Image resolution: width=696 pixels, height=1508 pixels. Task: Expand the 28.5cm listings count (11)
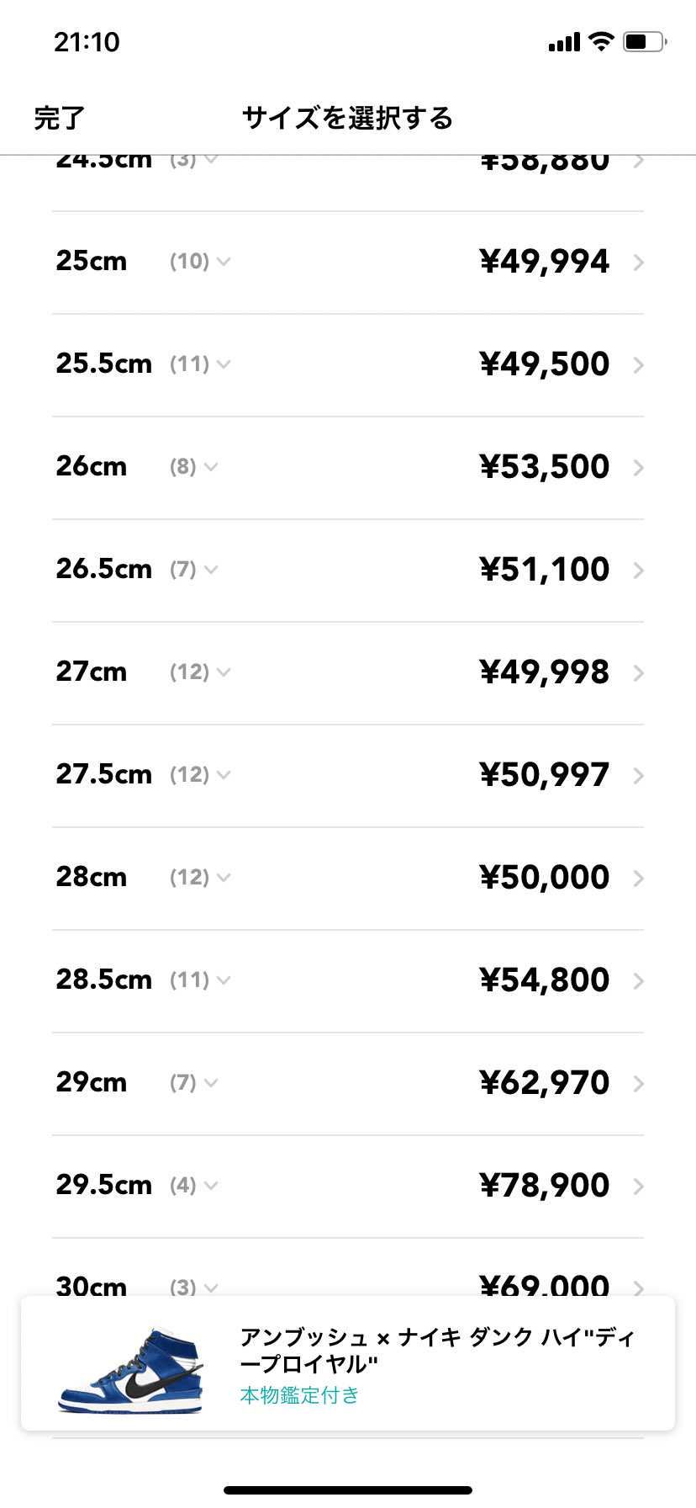(x=200, y=980)
